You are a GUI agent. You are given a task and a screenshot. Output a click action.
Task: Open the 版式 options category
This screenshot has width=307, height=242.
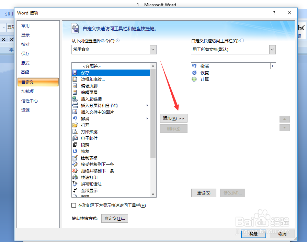coord(25,63)
